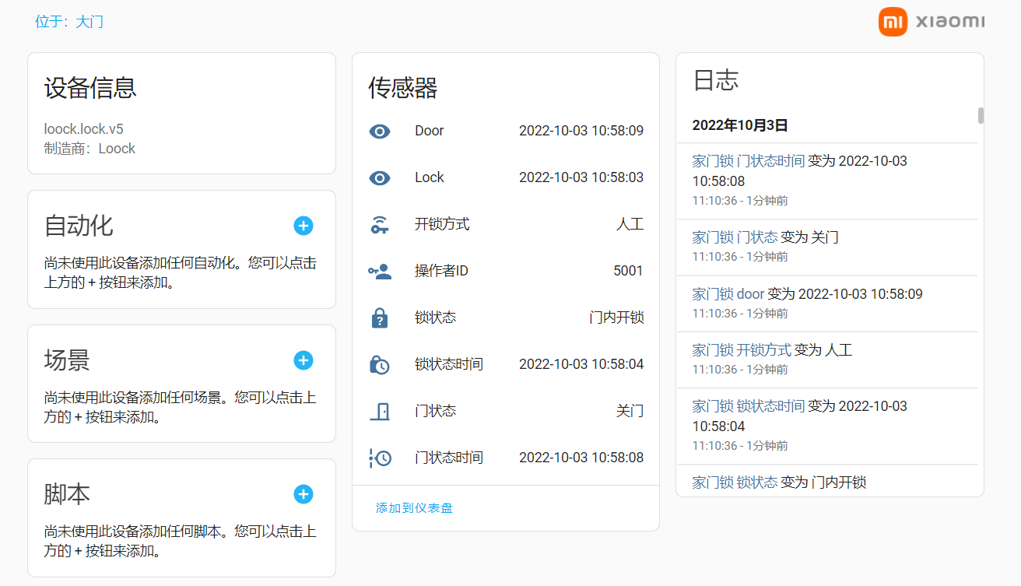The width and height of the screenshot is (1021, 586).
Task: Click the Xiaomi brand logo
Action: pos(932,22)
